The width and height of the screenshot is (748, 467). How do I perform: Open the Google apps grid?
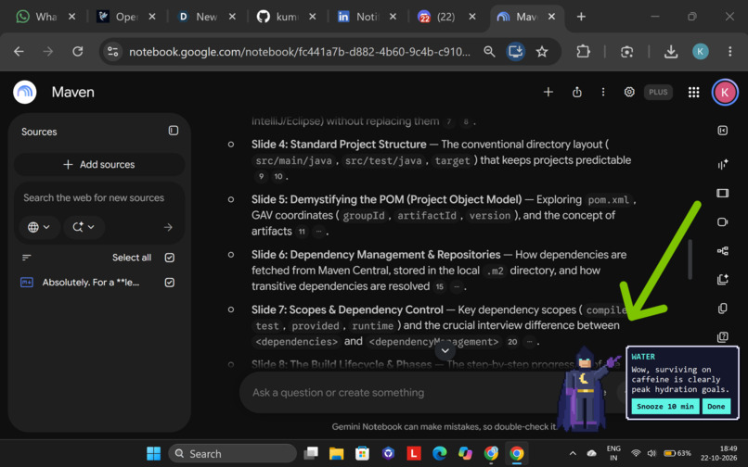[693, 92]
